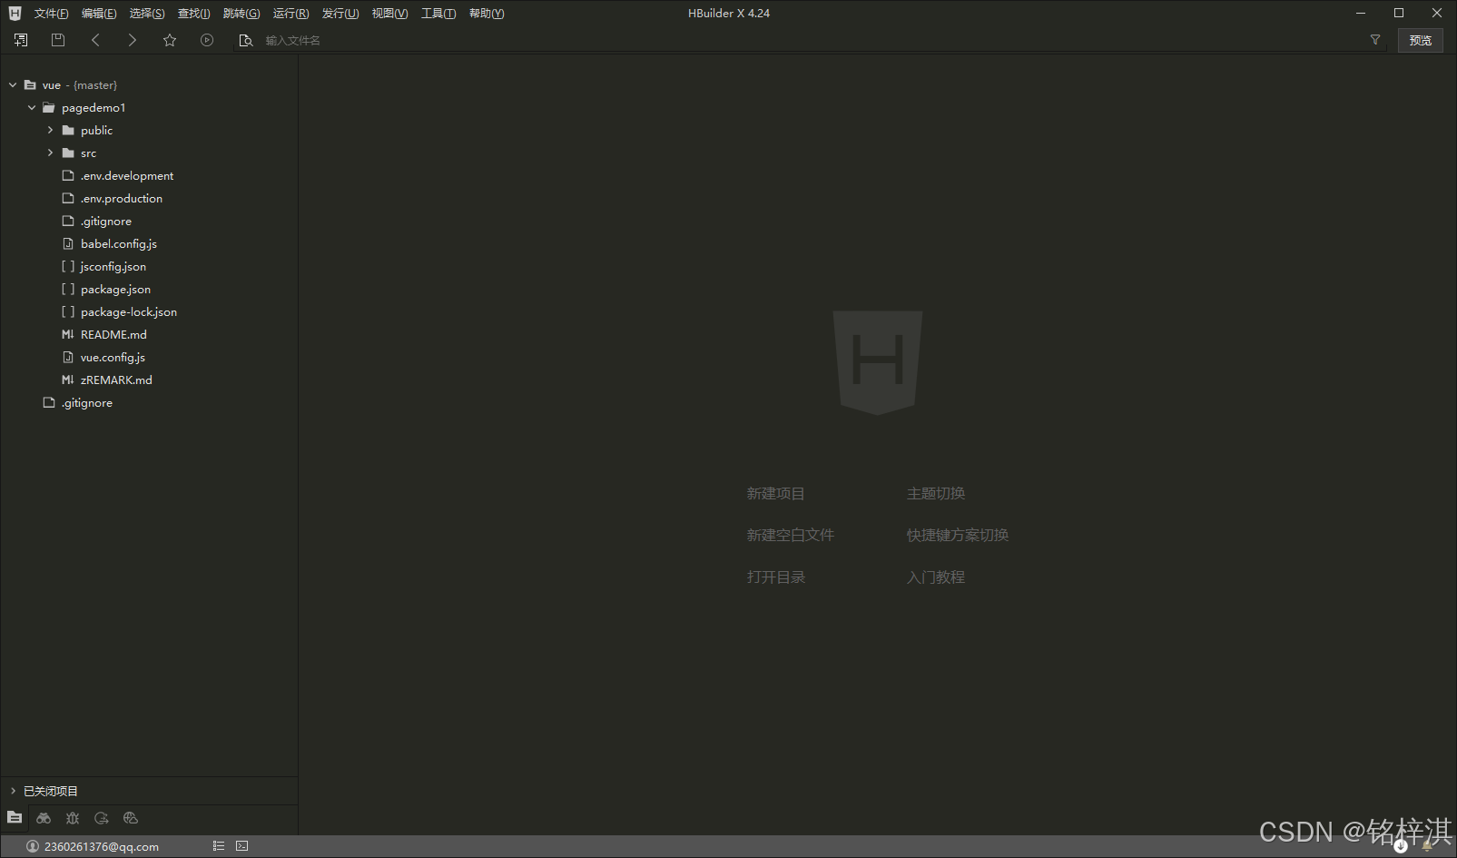Screen dimensions: 1457x858
Task: Open the bug debug panel icon
Action: pyautogui.click(x=73, y=818)
